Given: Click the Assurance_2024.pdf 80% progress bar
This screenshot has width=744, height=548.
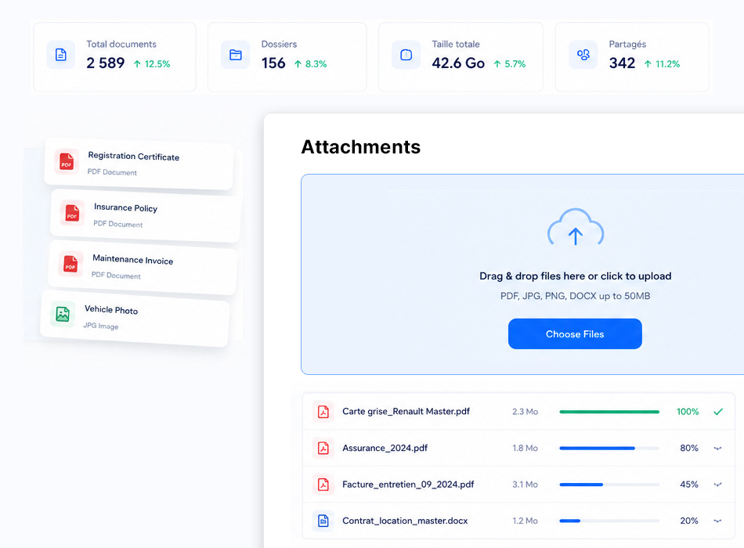Looking at the screenshot, I should tap(609, 448).
